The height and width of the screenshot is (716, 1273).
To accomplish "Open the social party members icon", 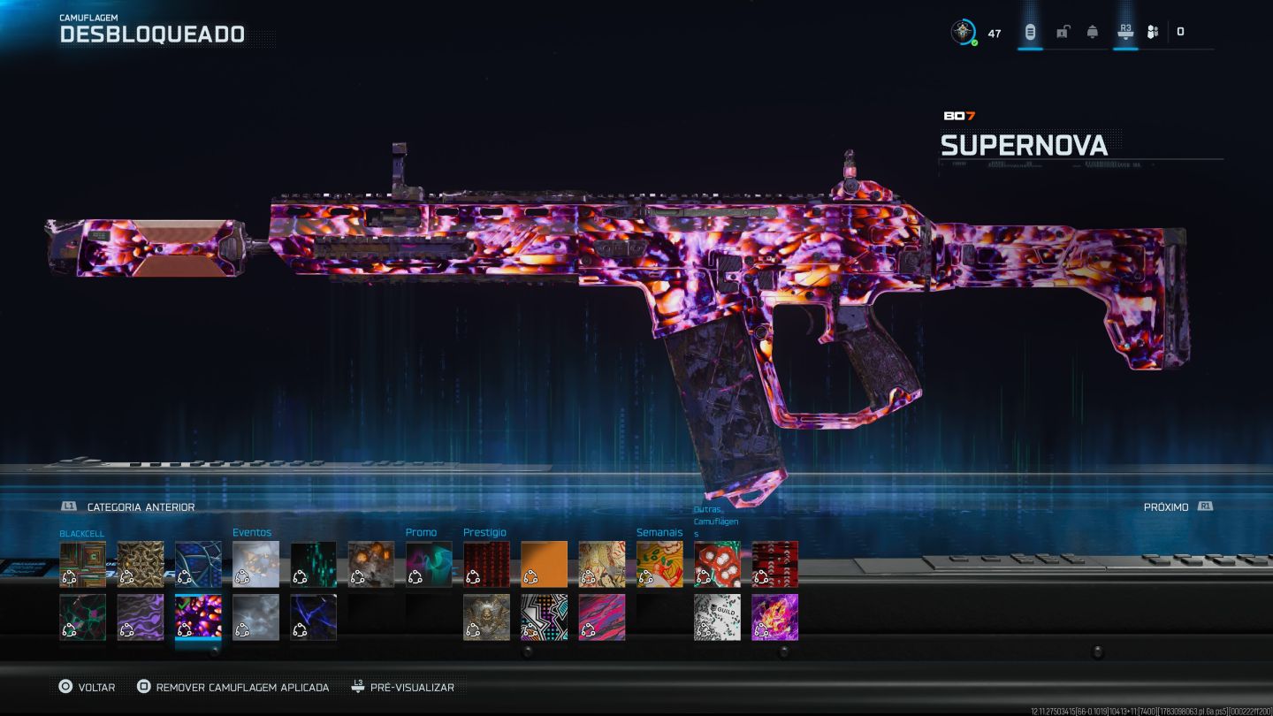I will (x=1153, y=33).
